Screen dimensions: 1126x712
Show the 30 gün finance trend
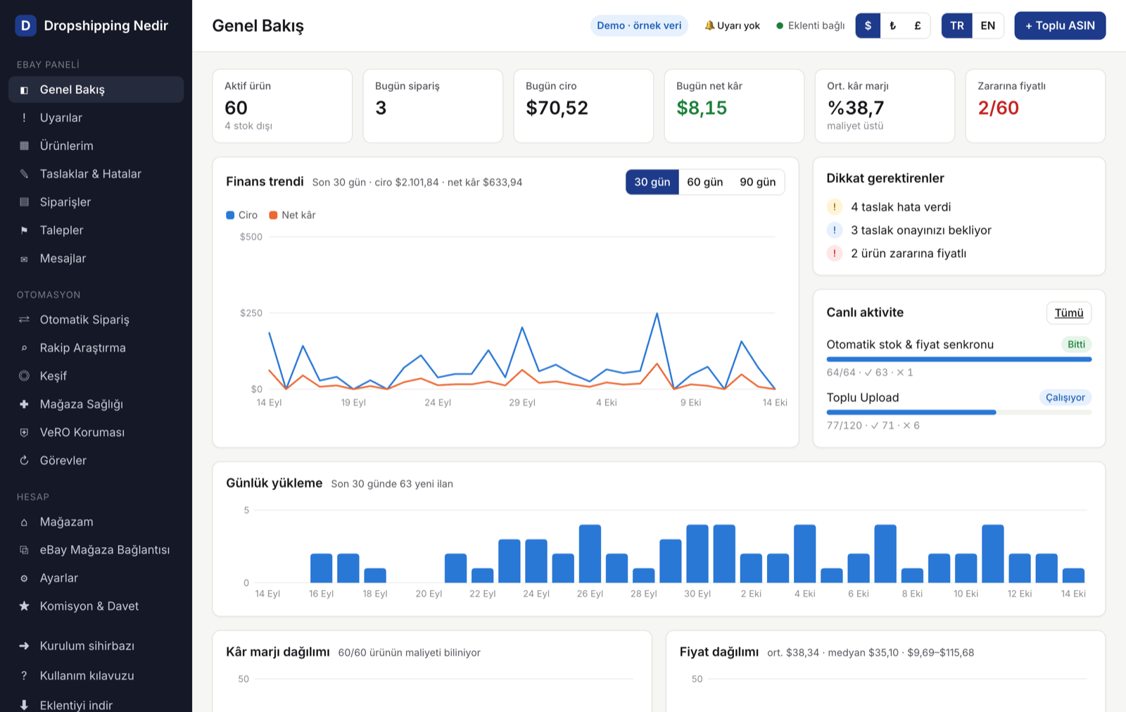[x=652, y=182]
